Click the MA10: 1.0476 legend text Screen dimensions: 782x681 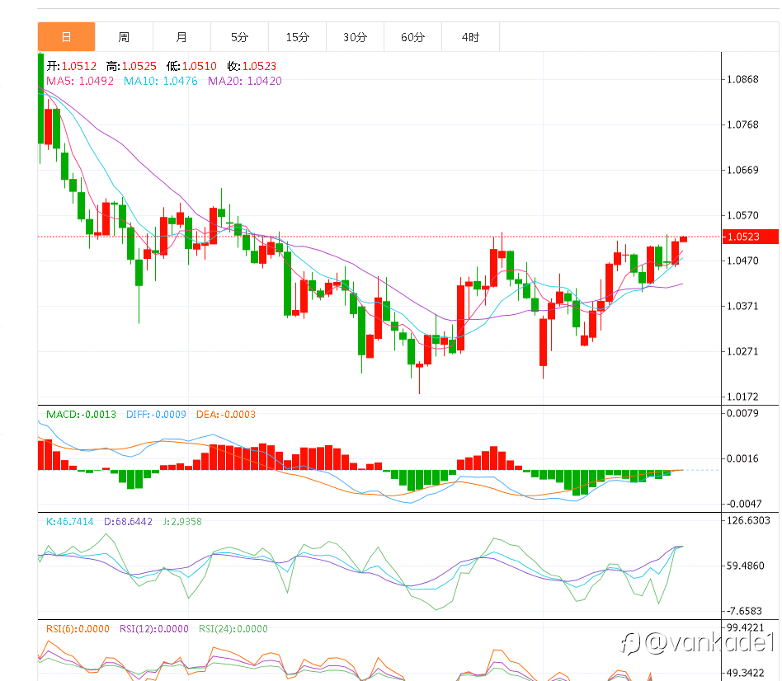pyautogui.click(x=161, y=81)
